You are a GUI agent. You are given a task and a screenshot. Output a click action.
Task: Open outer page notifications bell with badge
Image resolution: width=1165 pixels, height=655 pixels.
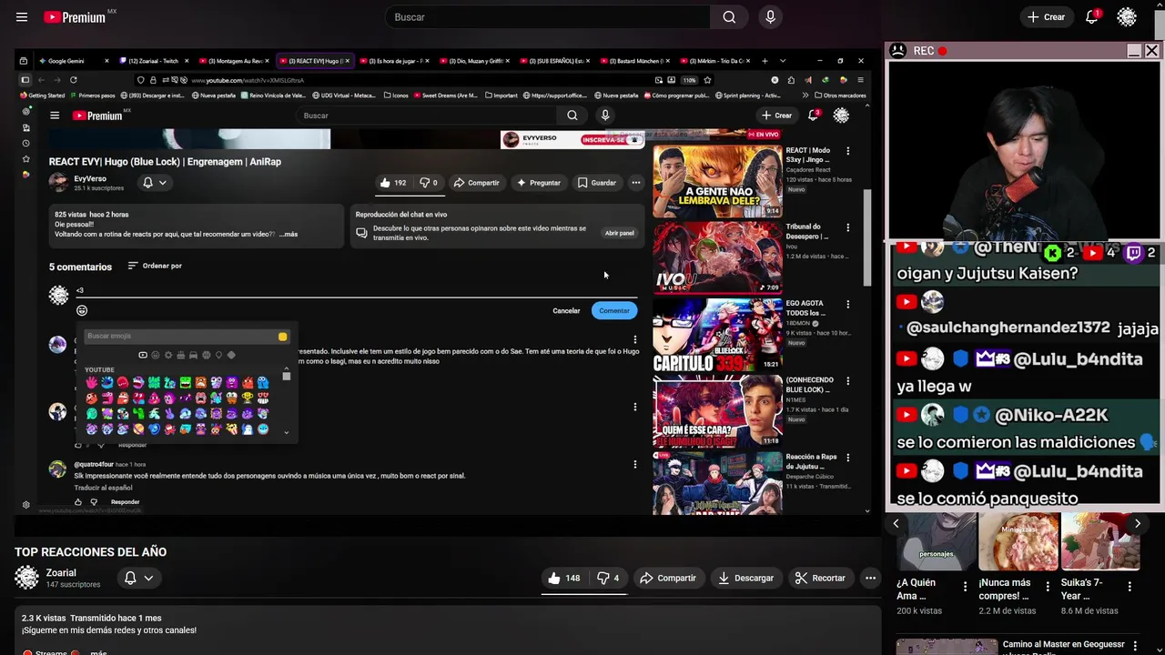(x=1092, y=17)
